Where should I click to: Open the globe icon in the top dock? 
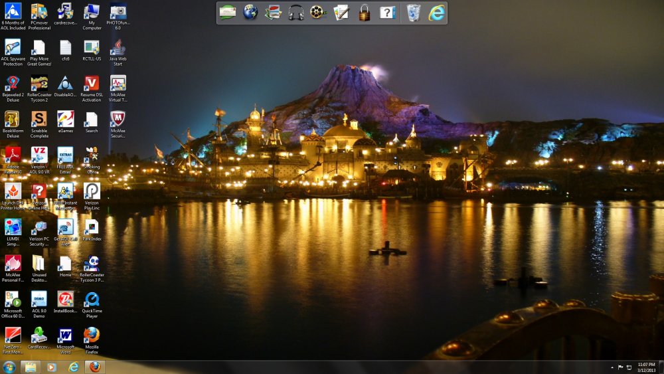tap(250, 12)
